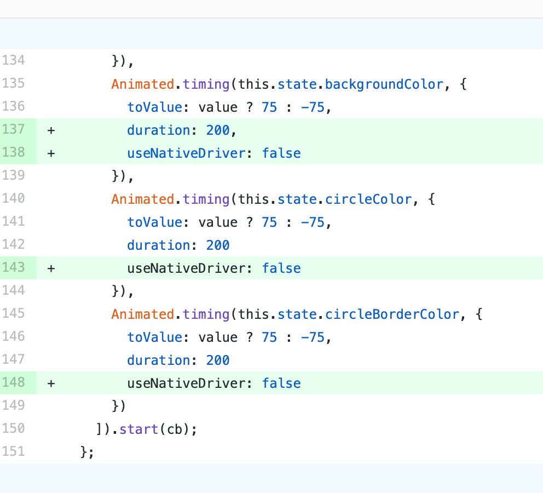Select line number 149

point(14,405)
